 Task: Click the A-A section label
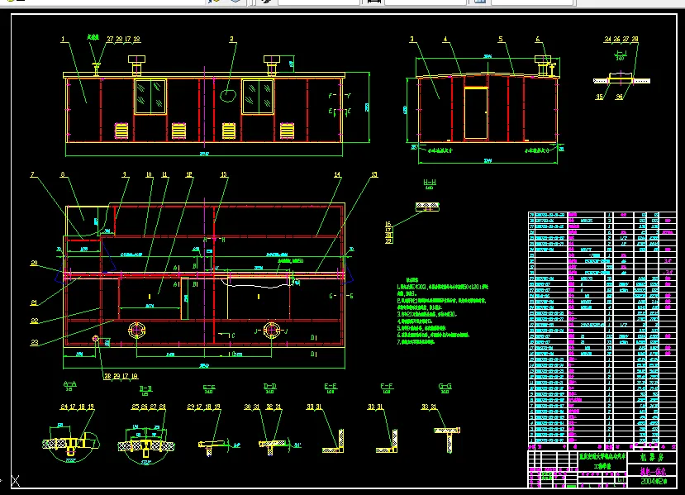tap(70, 384)
